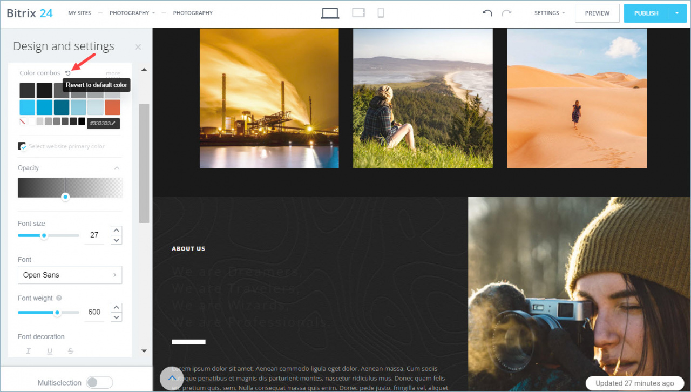Click the font weight value 600 field
Viewport: 691px width, 392px height.
pos(94,312)
